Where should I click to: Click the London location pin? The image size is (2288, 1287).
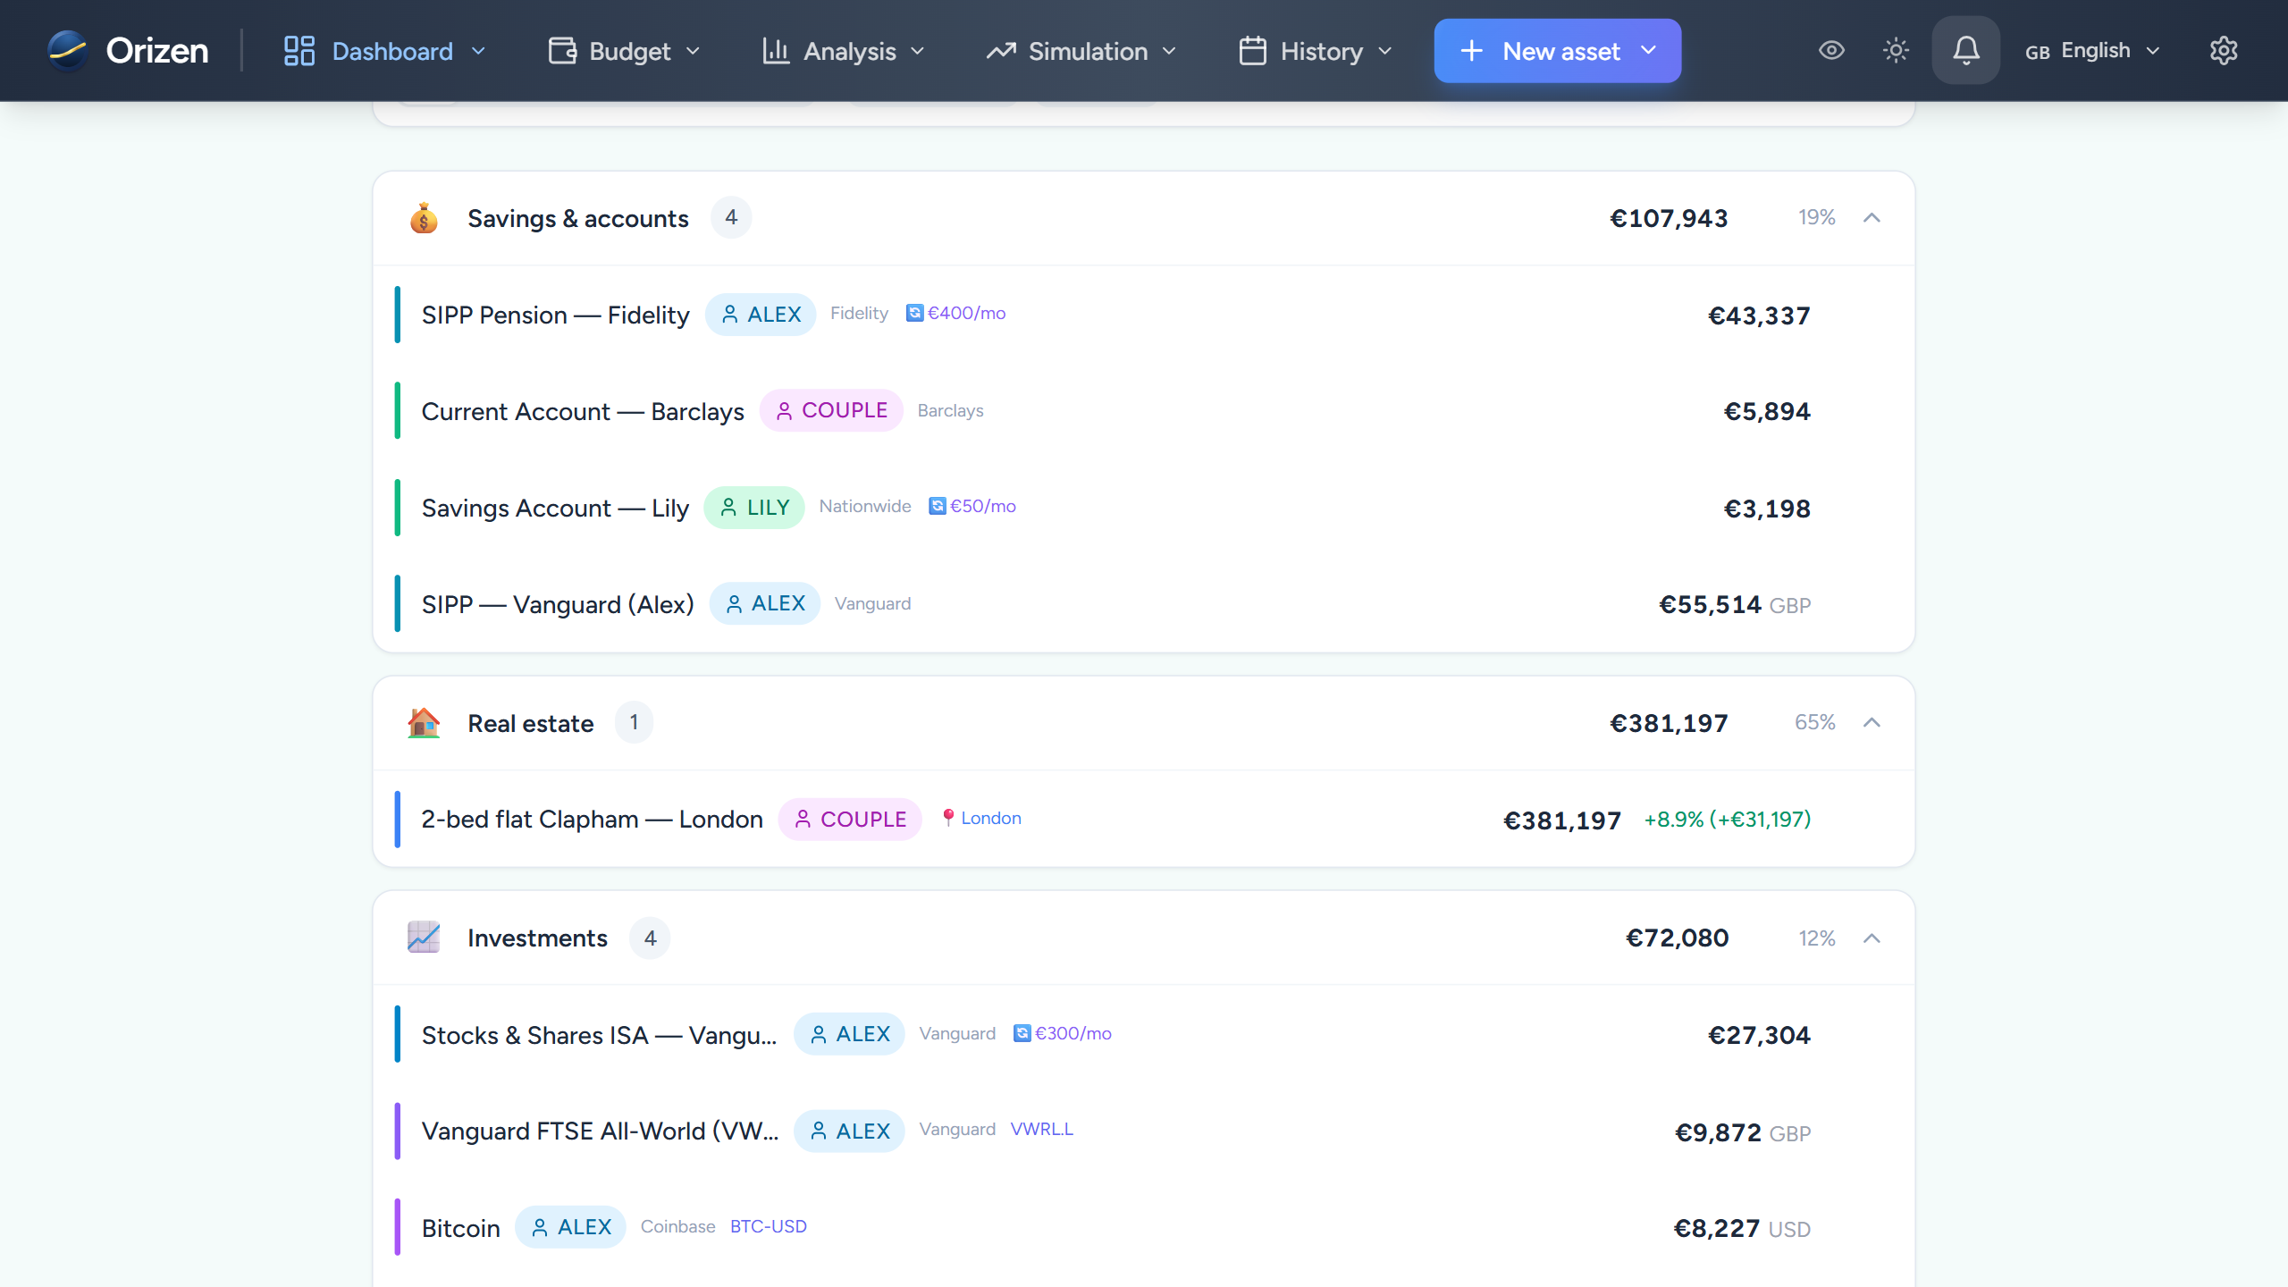947,817
